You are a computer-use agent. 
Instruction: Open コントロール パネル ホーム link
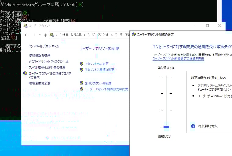pos(44,46)
